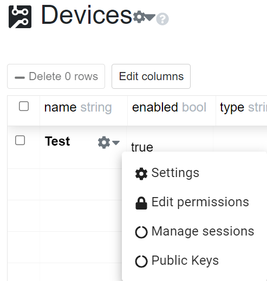Click the Edit columns button
Screen dimensions: 267x281
[151, 76]
